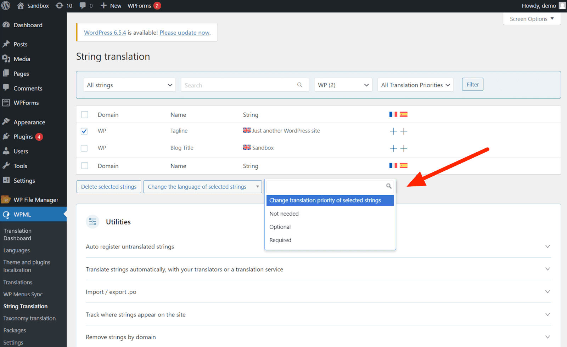Click the WordPress logo icon
567x347 pixels.
coord(6,6)
